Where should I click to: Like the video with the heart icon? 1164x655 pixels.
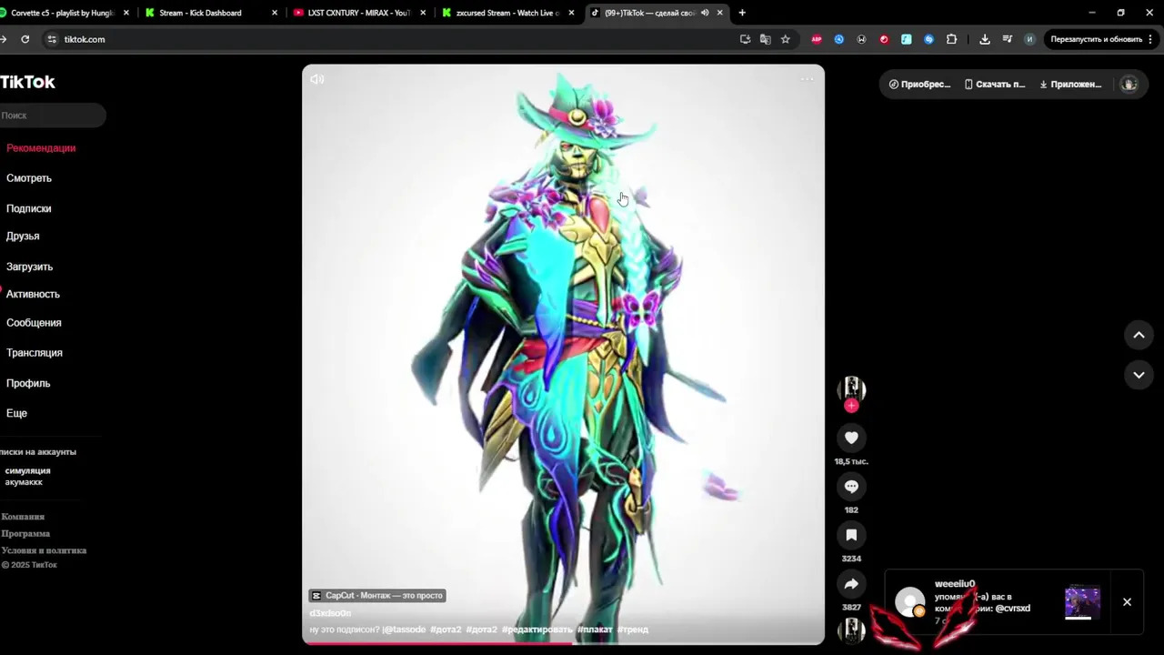click(x=851, y=438)
